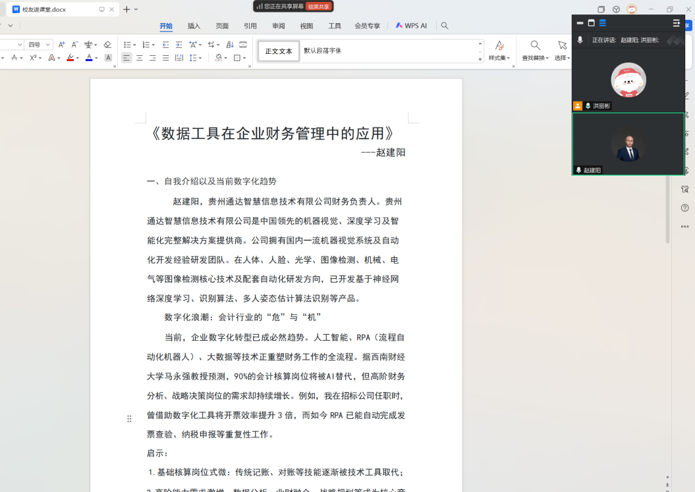Expand the 样式集 style set dropdown
This screenshot has height=492, width=695.
pyautogui.click(x=499, y=58)
